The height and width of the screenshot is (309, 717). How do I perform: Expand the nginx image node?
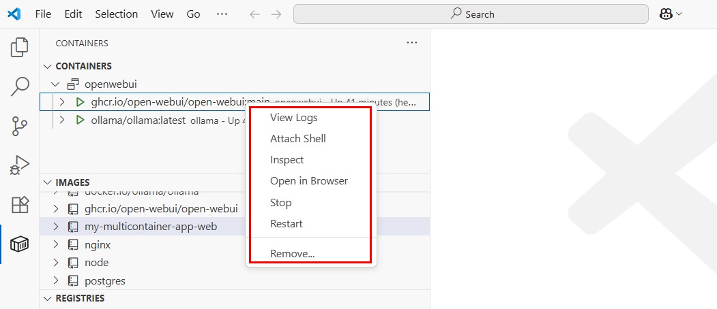tap(55, 244)
